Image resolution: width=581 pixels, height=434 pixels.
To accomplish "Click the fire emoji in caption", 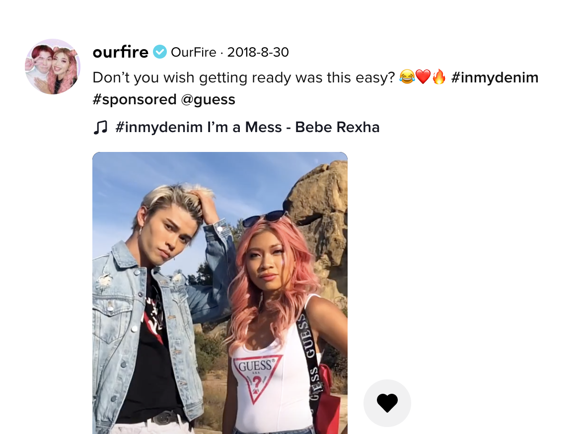I will click(439, 77).
